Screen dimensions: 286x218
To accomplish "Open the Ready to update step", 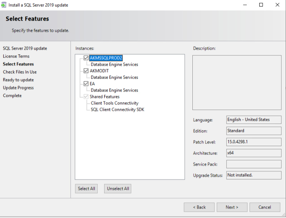I will pyautogui.click(x=18, y=80).
